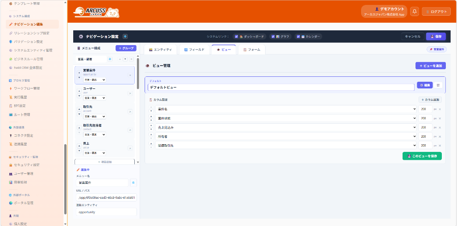Image resolution: width=457 pixels, height=226 pixels.
Task: Open the 所有者 column dropdown
Action: 286,136
